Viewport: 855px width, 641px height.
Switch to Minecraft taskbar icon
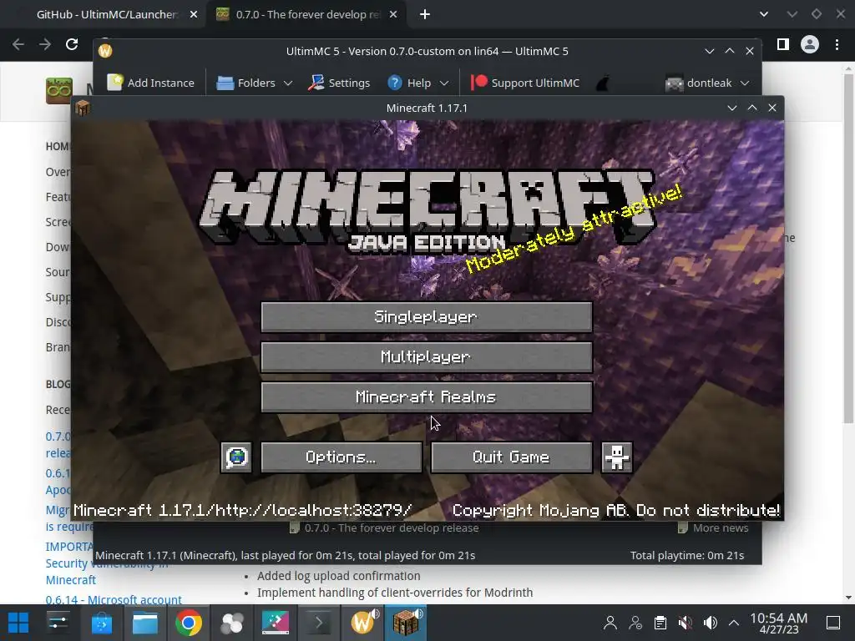(x=406, y=623)
